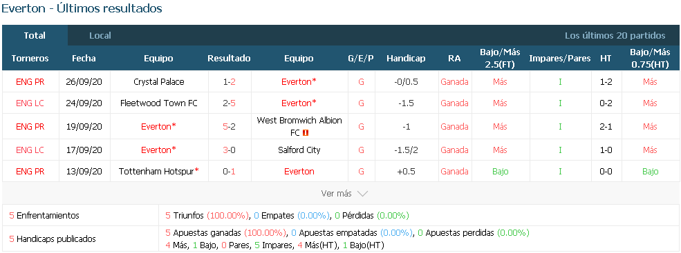Viewport: 681px width, 253px height.
Task: Click the Handicap column header
Action: [406, 58]
